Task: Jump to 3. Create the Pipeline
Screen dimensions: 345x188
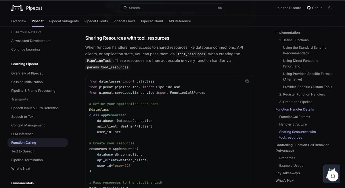Action: [x=296, y=102]
